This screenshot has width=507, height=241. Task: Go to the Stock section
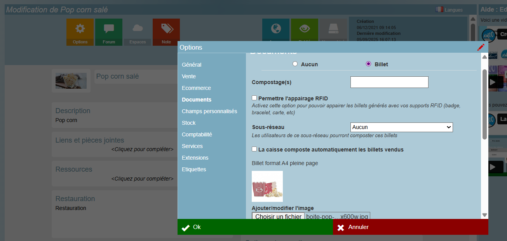189,123
